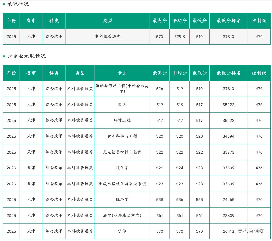
Task: Select the 船舶与海洋工程(中外合作办学) program cell
Action: coord(122,88)
